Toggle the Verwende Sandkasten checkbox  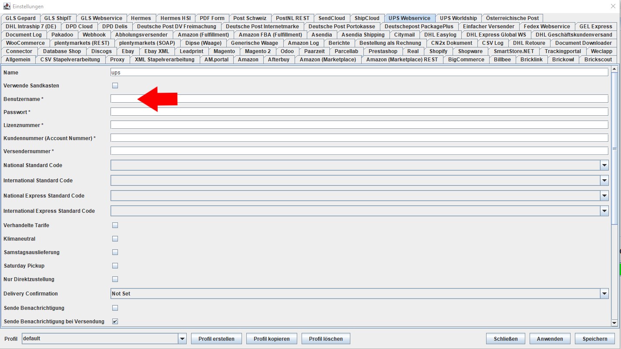(115, 86)
